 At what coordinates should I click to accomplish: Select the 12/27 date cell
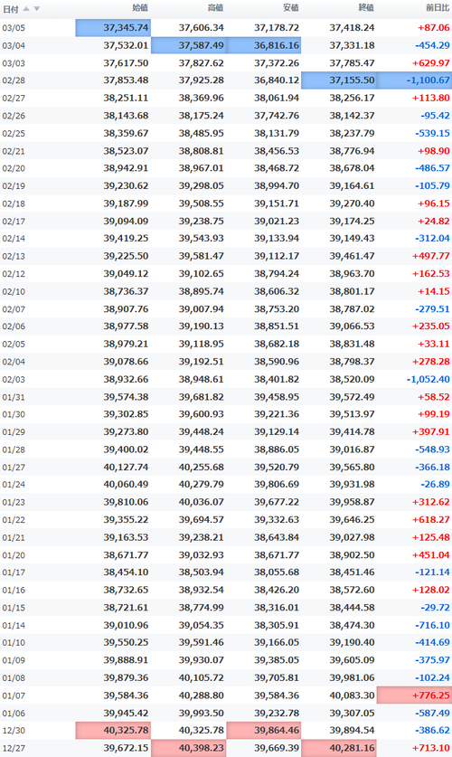(14, 748)
